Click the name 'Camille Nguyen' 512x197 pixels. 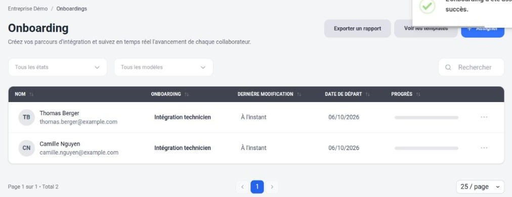[60, 144]
